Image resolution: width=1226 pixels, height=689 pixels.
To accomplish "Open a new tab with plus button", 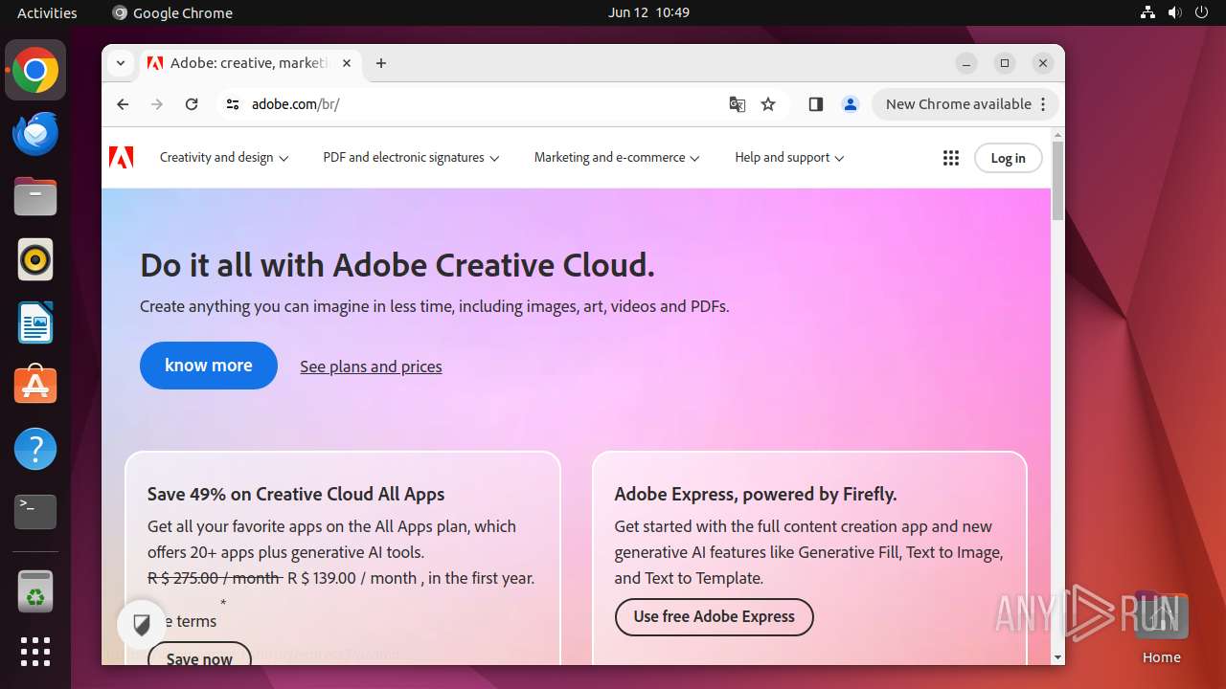I will click(381, 63).
